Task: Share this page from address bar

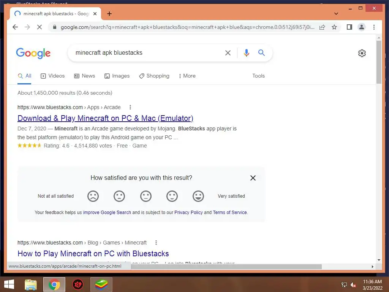Action: tap(322, 27)
